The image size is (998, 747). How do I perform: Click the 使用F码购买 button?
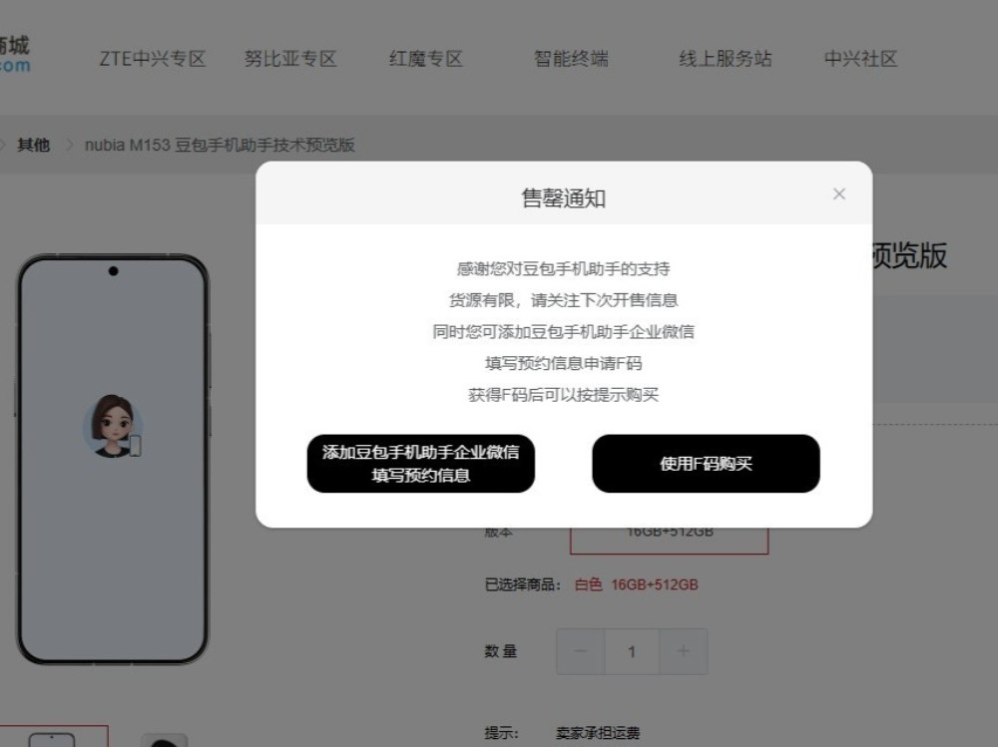[x=706, y=463]
